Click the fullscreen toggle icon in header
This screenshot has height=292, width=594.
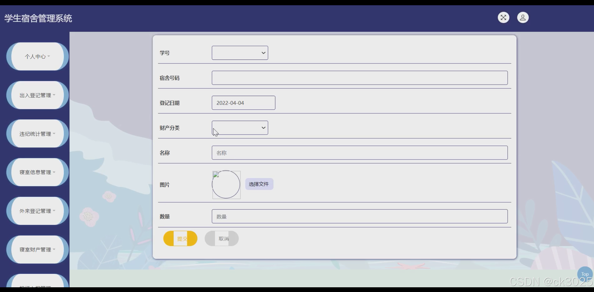click(x=503, y=18)
